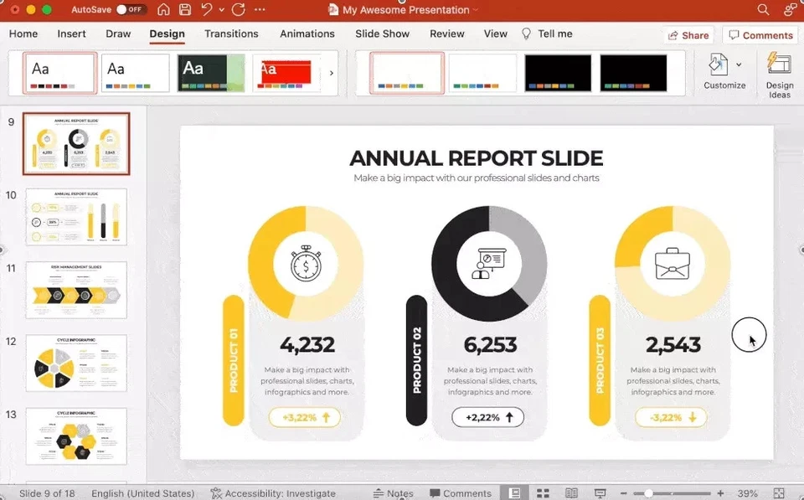Switch to the Transitions ribbon tab
This screenshot has width=804, height=500.
pyautogui.click(x=231, y=34)
